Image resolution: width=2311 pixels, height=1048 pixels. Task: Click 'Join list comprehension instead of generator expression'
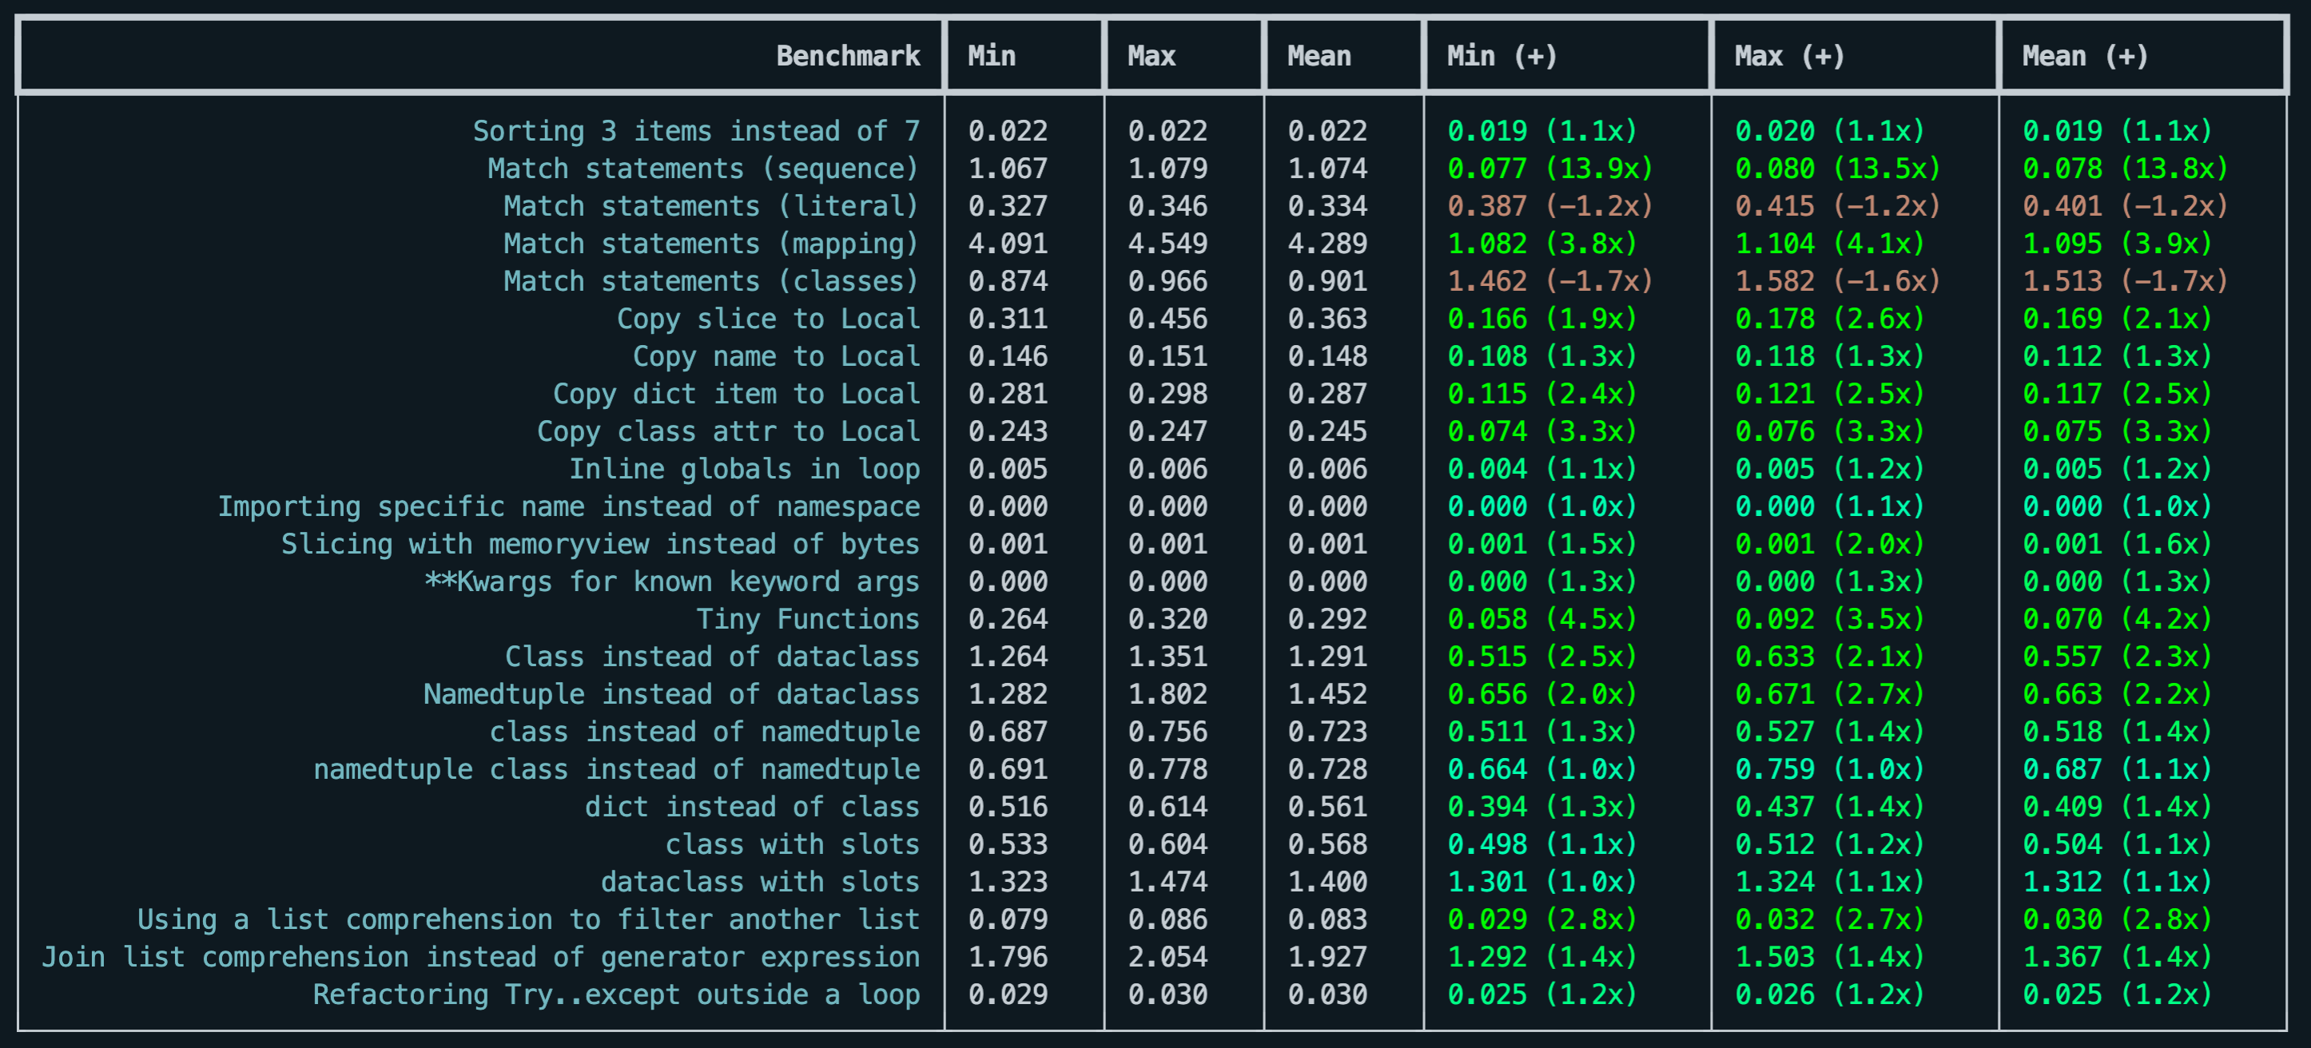[x=481, y=958]
